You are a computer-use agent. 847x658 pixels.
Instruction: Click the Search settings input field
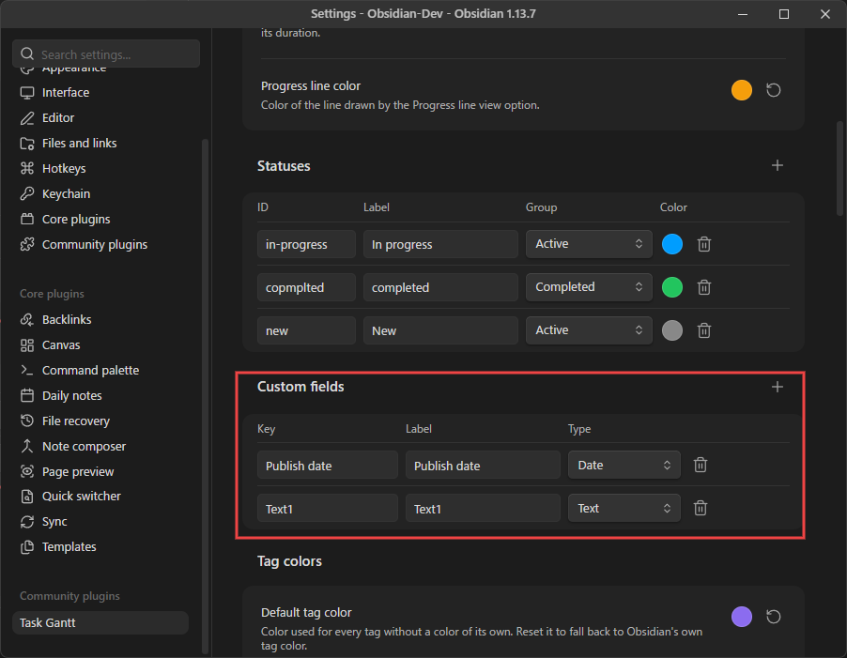point(106,54)
